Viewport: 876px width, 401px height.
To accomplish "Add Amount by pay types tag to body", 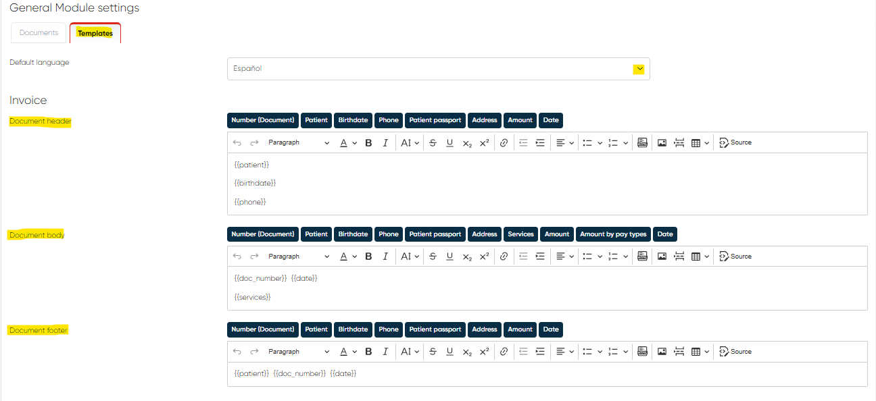I will pyautogui.click(x=613, y=234).
